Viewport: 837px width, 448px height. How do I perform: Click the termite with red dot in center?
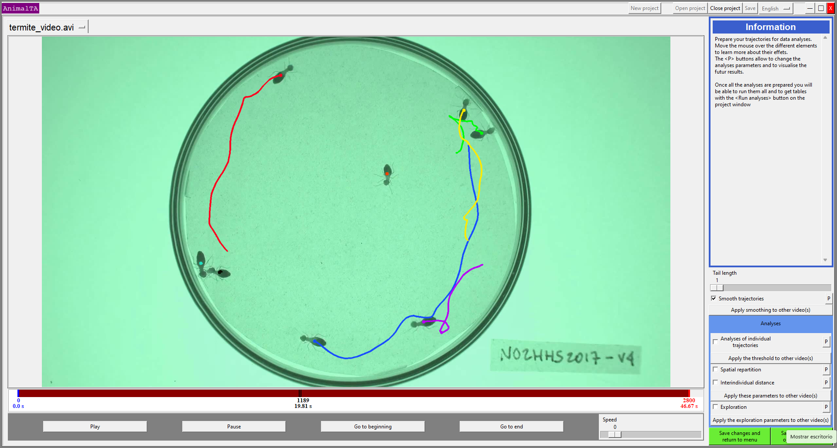[x=387, y=175]
